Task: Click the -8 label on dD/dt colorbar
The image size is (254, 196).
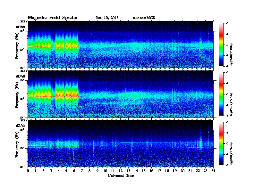Action: tap(227, 105)
